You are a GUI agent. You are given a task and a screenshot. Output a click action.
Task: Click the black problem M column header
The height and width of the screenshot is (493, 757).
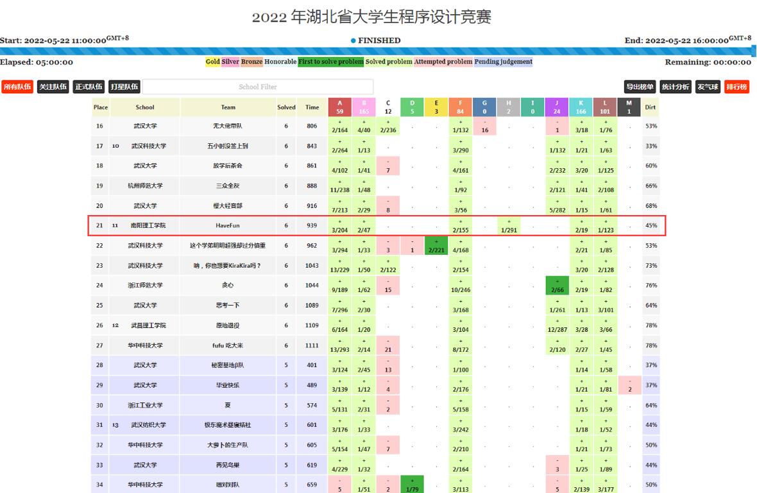[x=629, y=107]
